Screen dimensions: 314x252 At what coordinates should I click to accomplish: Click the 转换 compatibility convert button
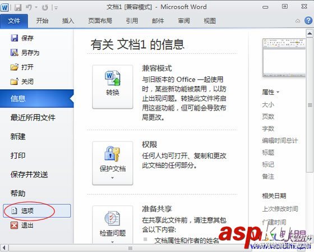point(113,87)
